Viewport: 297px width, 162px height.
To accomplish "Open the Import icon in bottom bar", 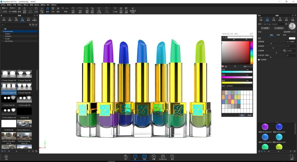I will (x=126, y=157).
